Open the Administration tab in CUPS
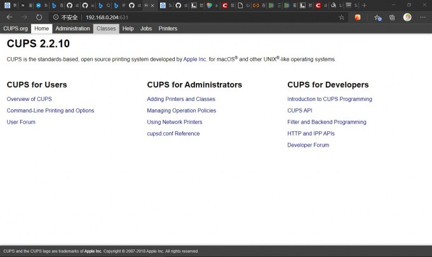 [x=72, y=29]
